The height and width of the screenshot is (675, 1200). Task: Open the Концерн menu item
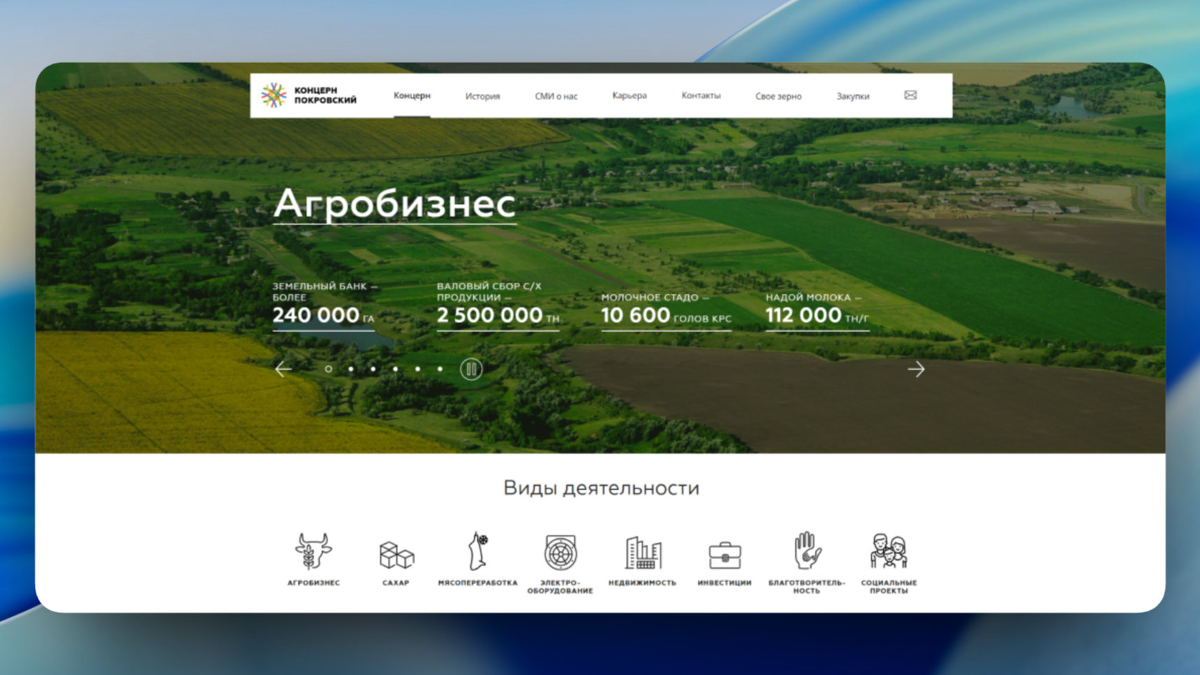(x=412, y=96)
